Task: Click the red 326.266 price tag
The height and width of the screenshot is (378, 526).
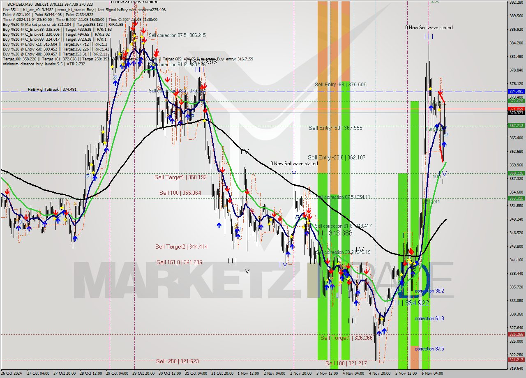Action: pos(516,334)
